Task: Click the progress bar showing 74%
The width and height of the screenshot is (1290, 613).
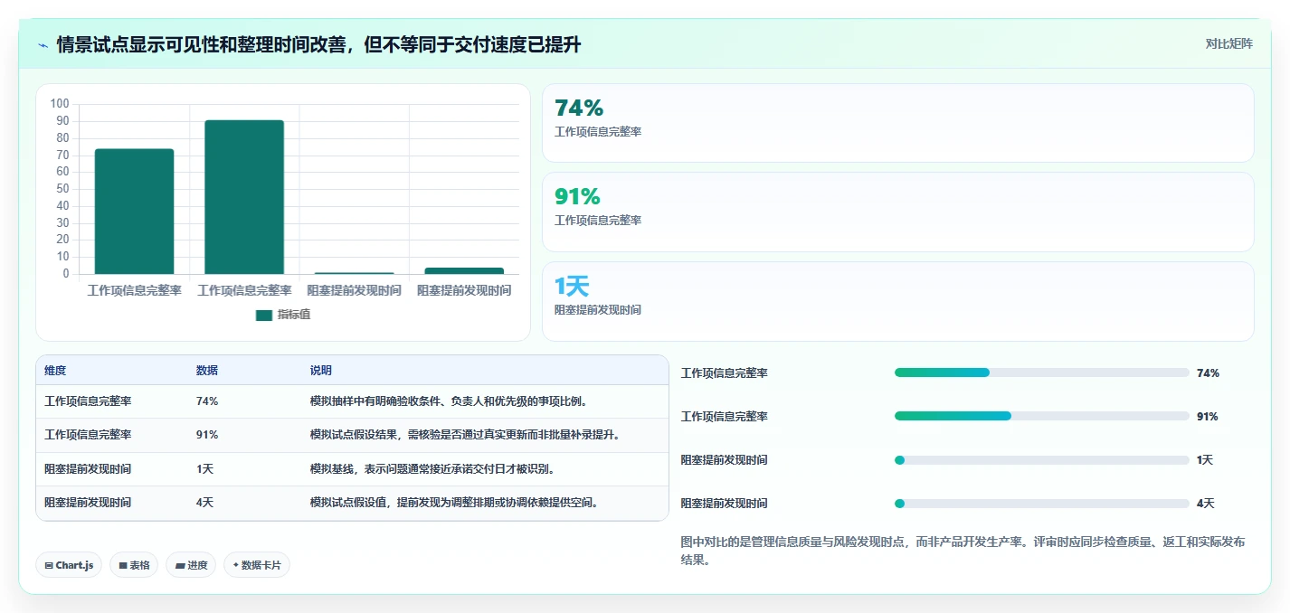Action: point(1041,373)
